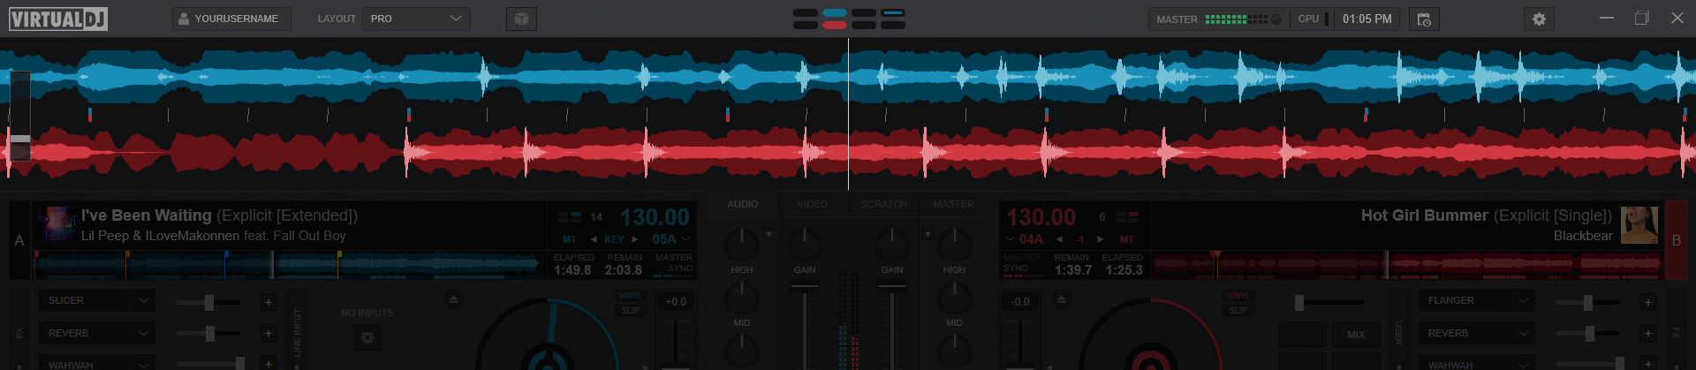Toggle VINYL mode on deck A
This screenshot has height=370, width=1696.
click(x=630, y=296)
